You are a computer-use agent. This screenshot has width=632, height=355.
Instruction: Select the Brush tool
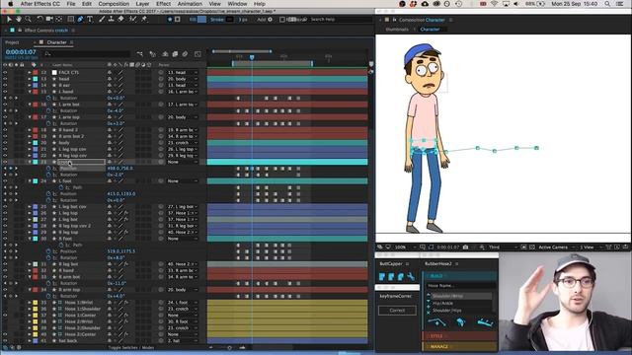102,19
